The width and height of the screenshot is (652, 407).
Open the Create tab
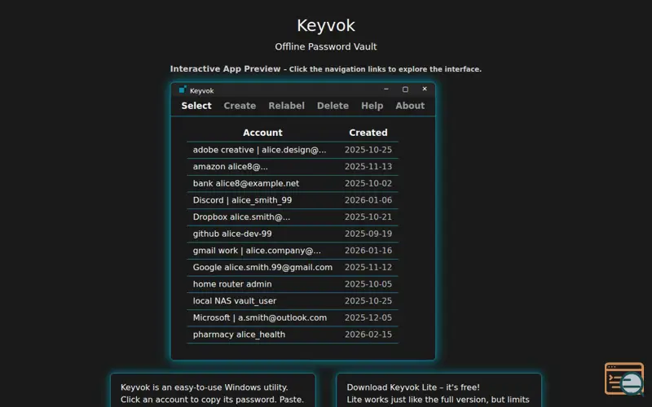coord(240,106)
